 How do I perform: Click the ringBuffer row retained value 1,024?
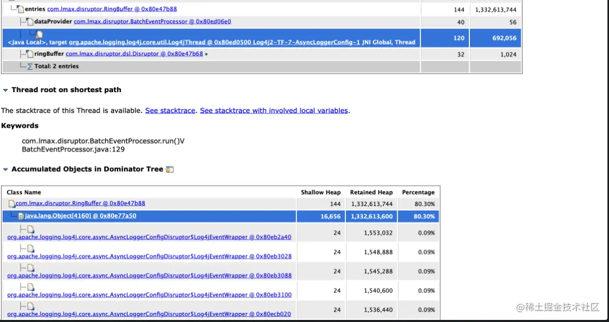[x=508, y=54]
